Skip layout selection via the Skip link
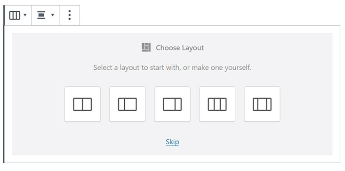This screenshot has width=345, height=171. click(172, 142)
